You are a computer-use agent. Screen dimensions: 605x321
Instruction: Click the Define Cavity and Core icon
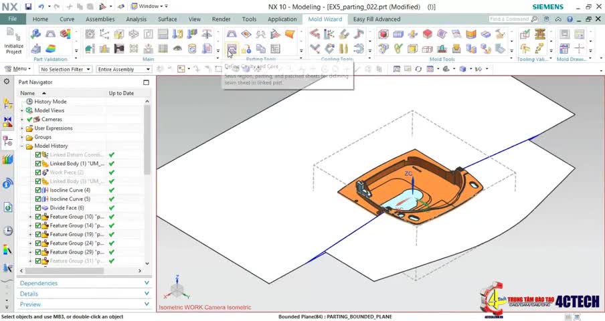(x=232, y=49)
